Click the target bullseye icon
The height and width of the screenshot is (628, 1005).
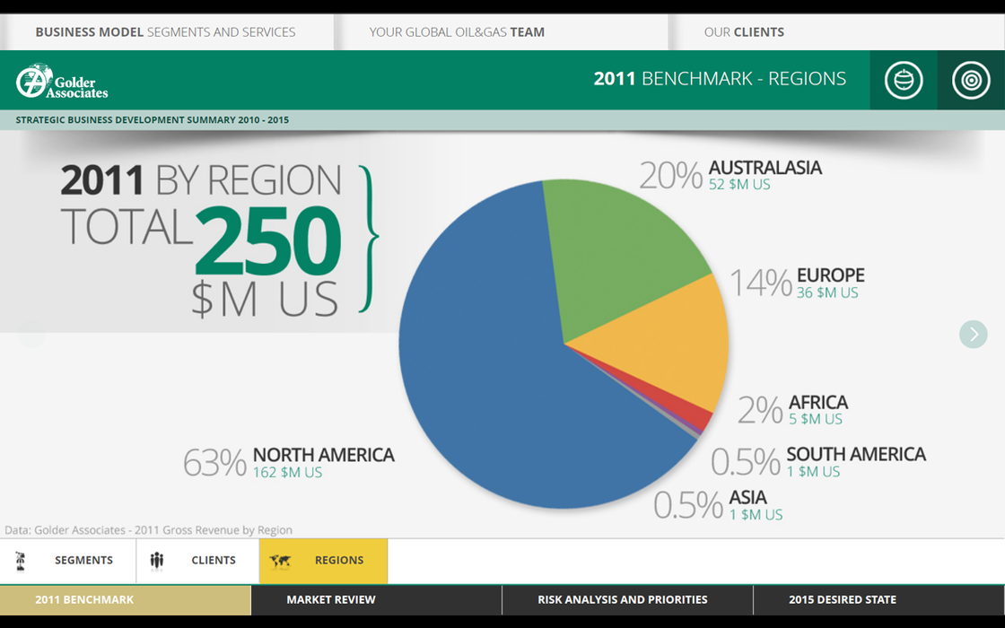pos(971,80)
